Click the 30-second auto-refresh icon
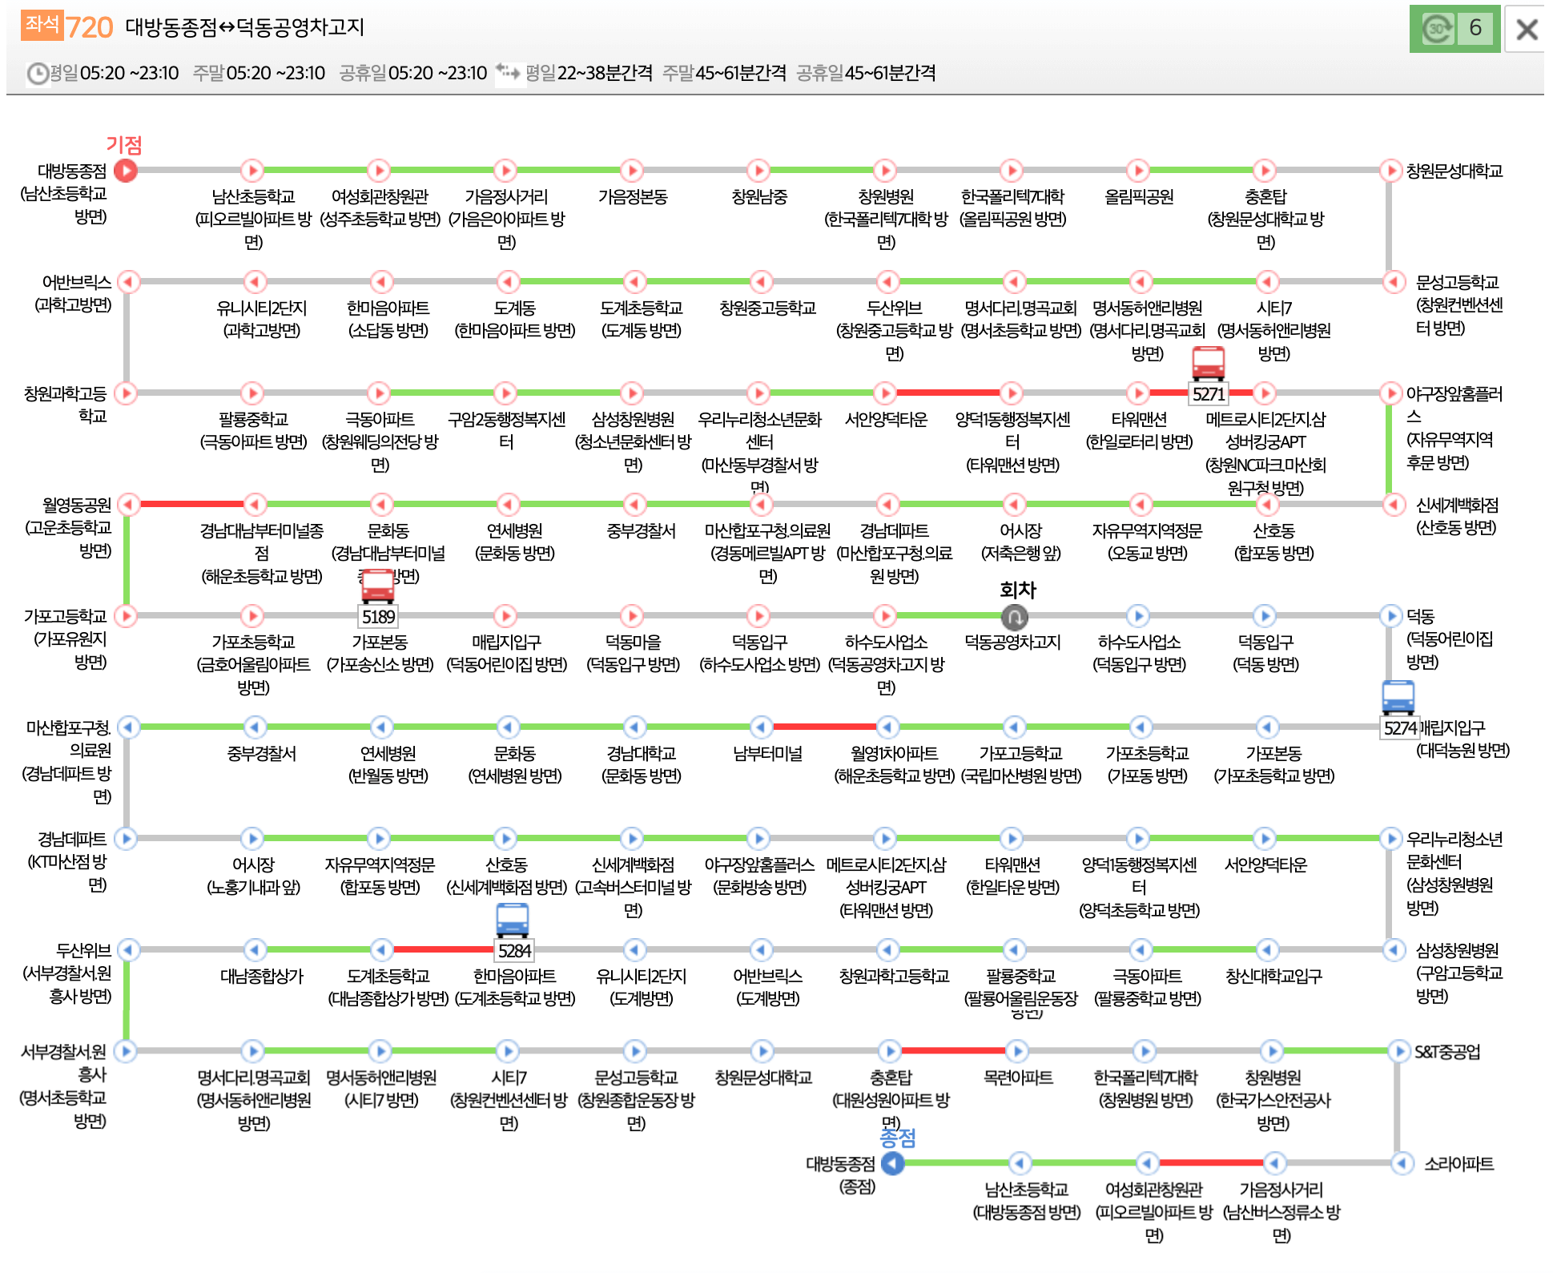Viewport: 1553px width, 1273px height. [1437, 29]
